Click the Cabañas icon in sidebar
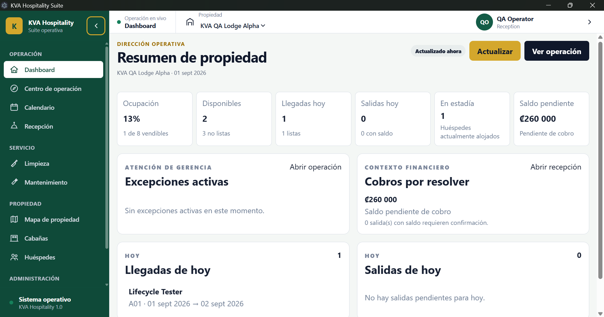This screenshot has height=317, width=604. tap(14, 238)
